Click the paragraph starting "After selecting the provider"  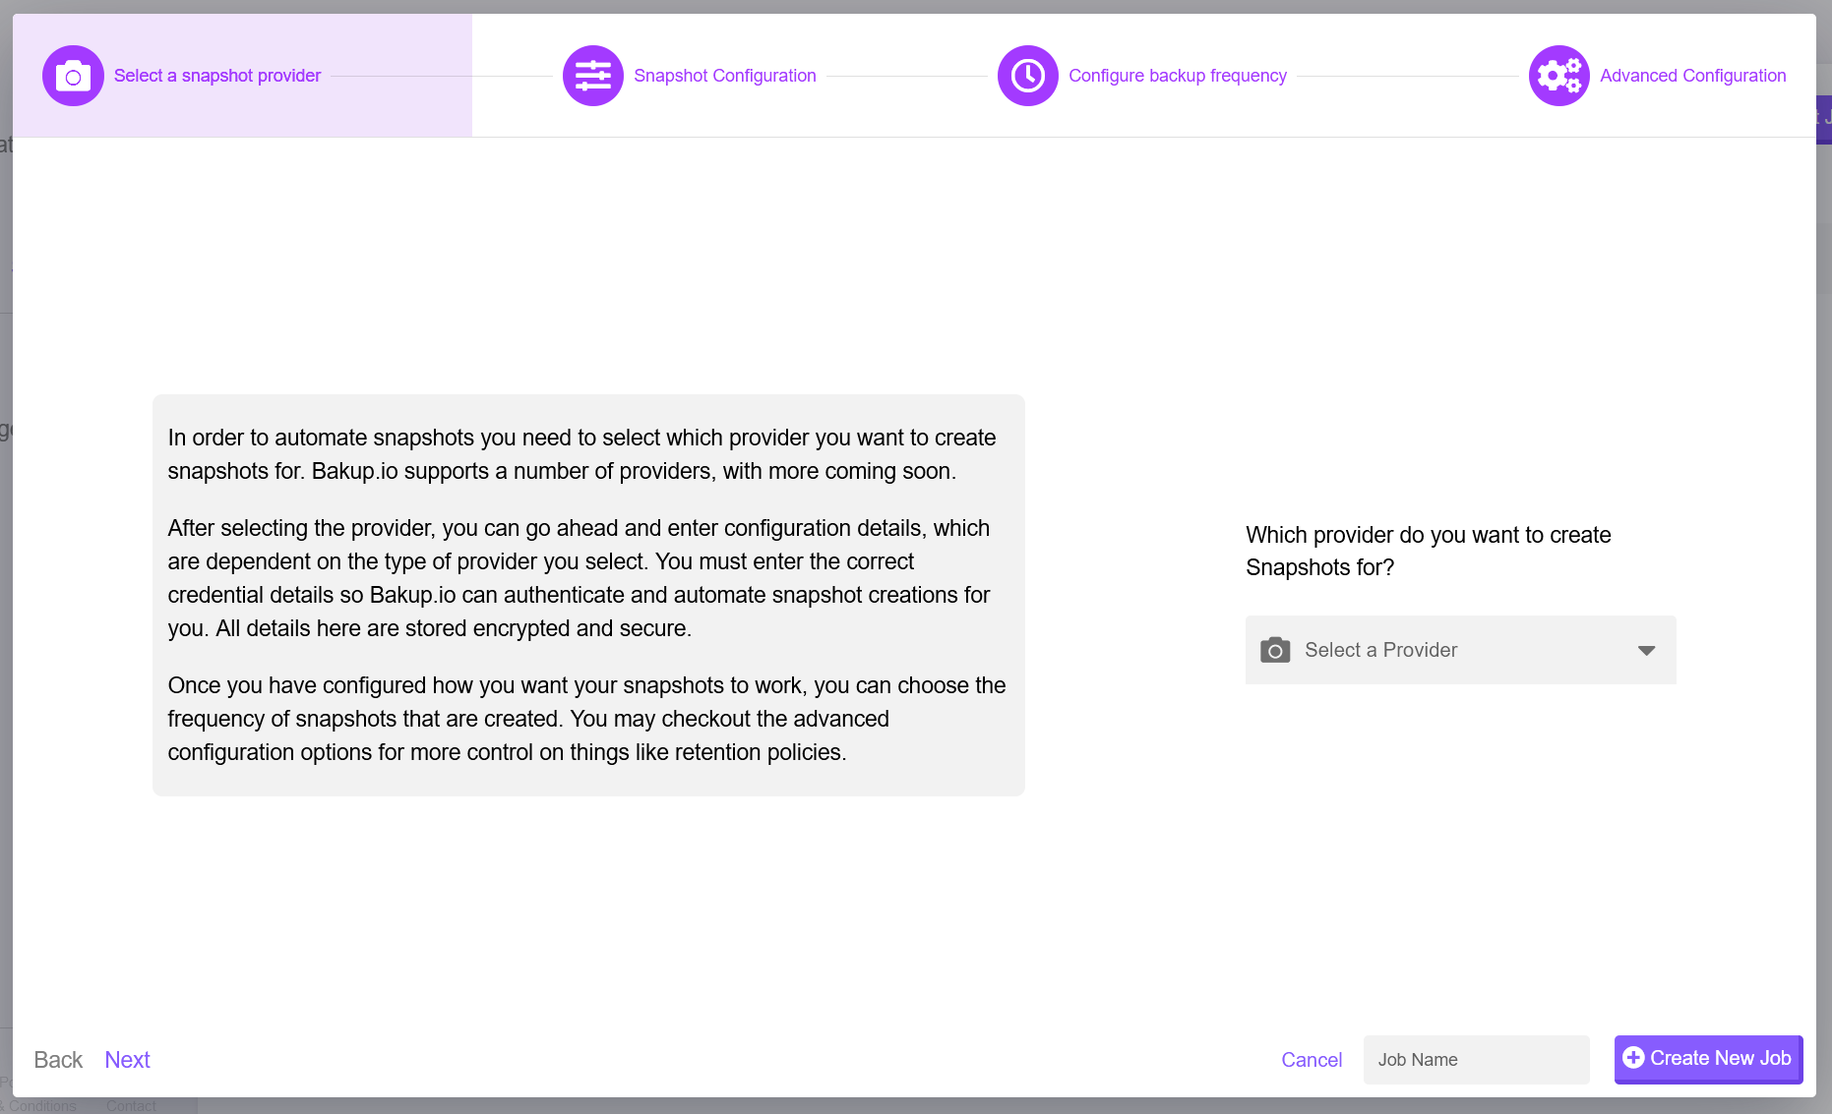click(579, 578)
